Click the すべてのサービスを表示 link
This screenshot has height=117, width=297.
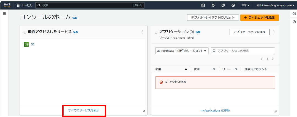click(x=84, y=110)
